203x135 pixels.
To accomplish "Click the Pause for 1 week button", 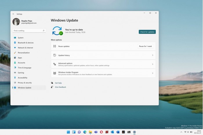I will point(145,46).
